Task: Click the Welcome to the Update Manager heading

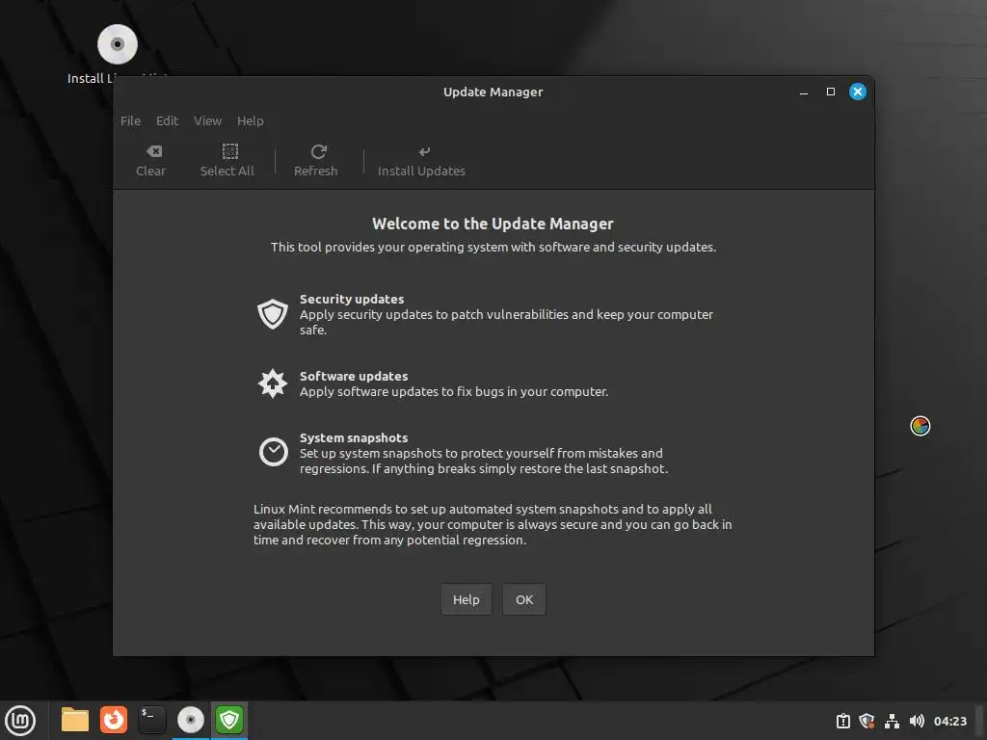Action: [493, 224]
